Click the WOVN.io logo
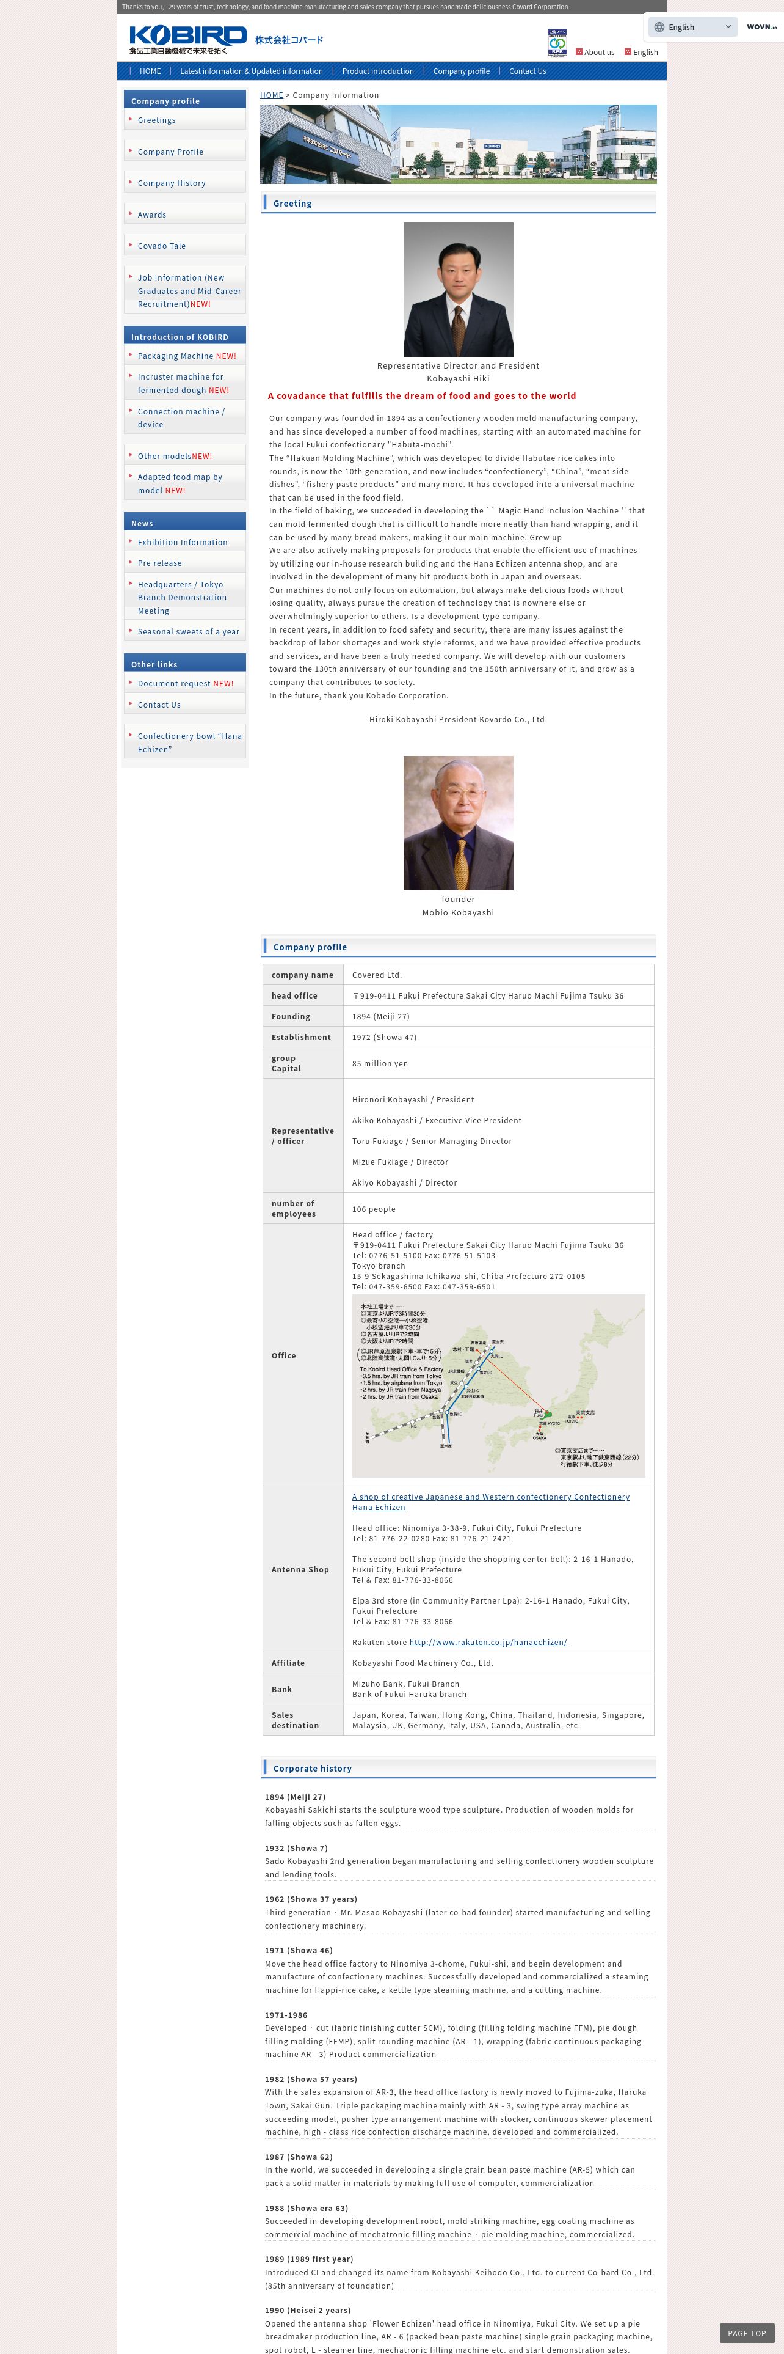Screen dimensions: 784x2354 (761, 28)
